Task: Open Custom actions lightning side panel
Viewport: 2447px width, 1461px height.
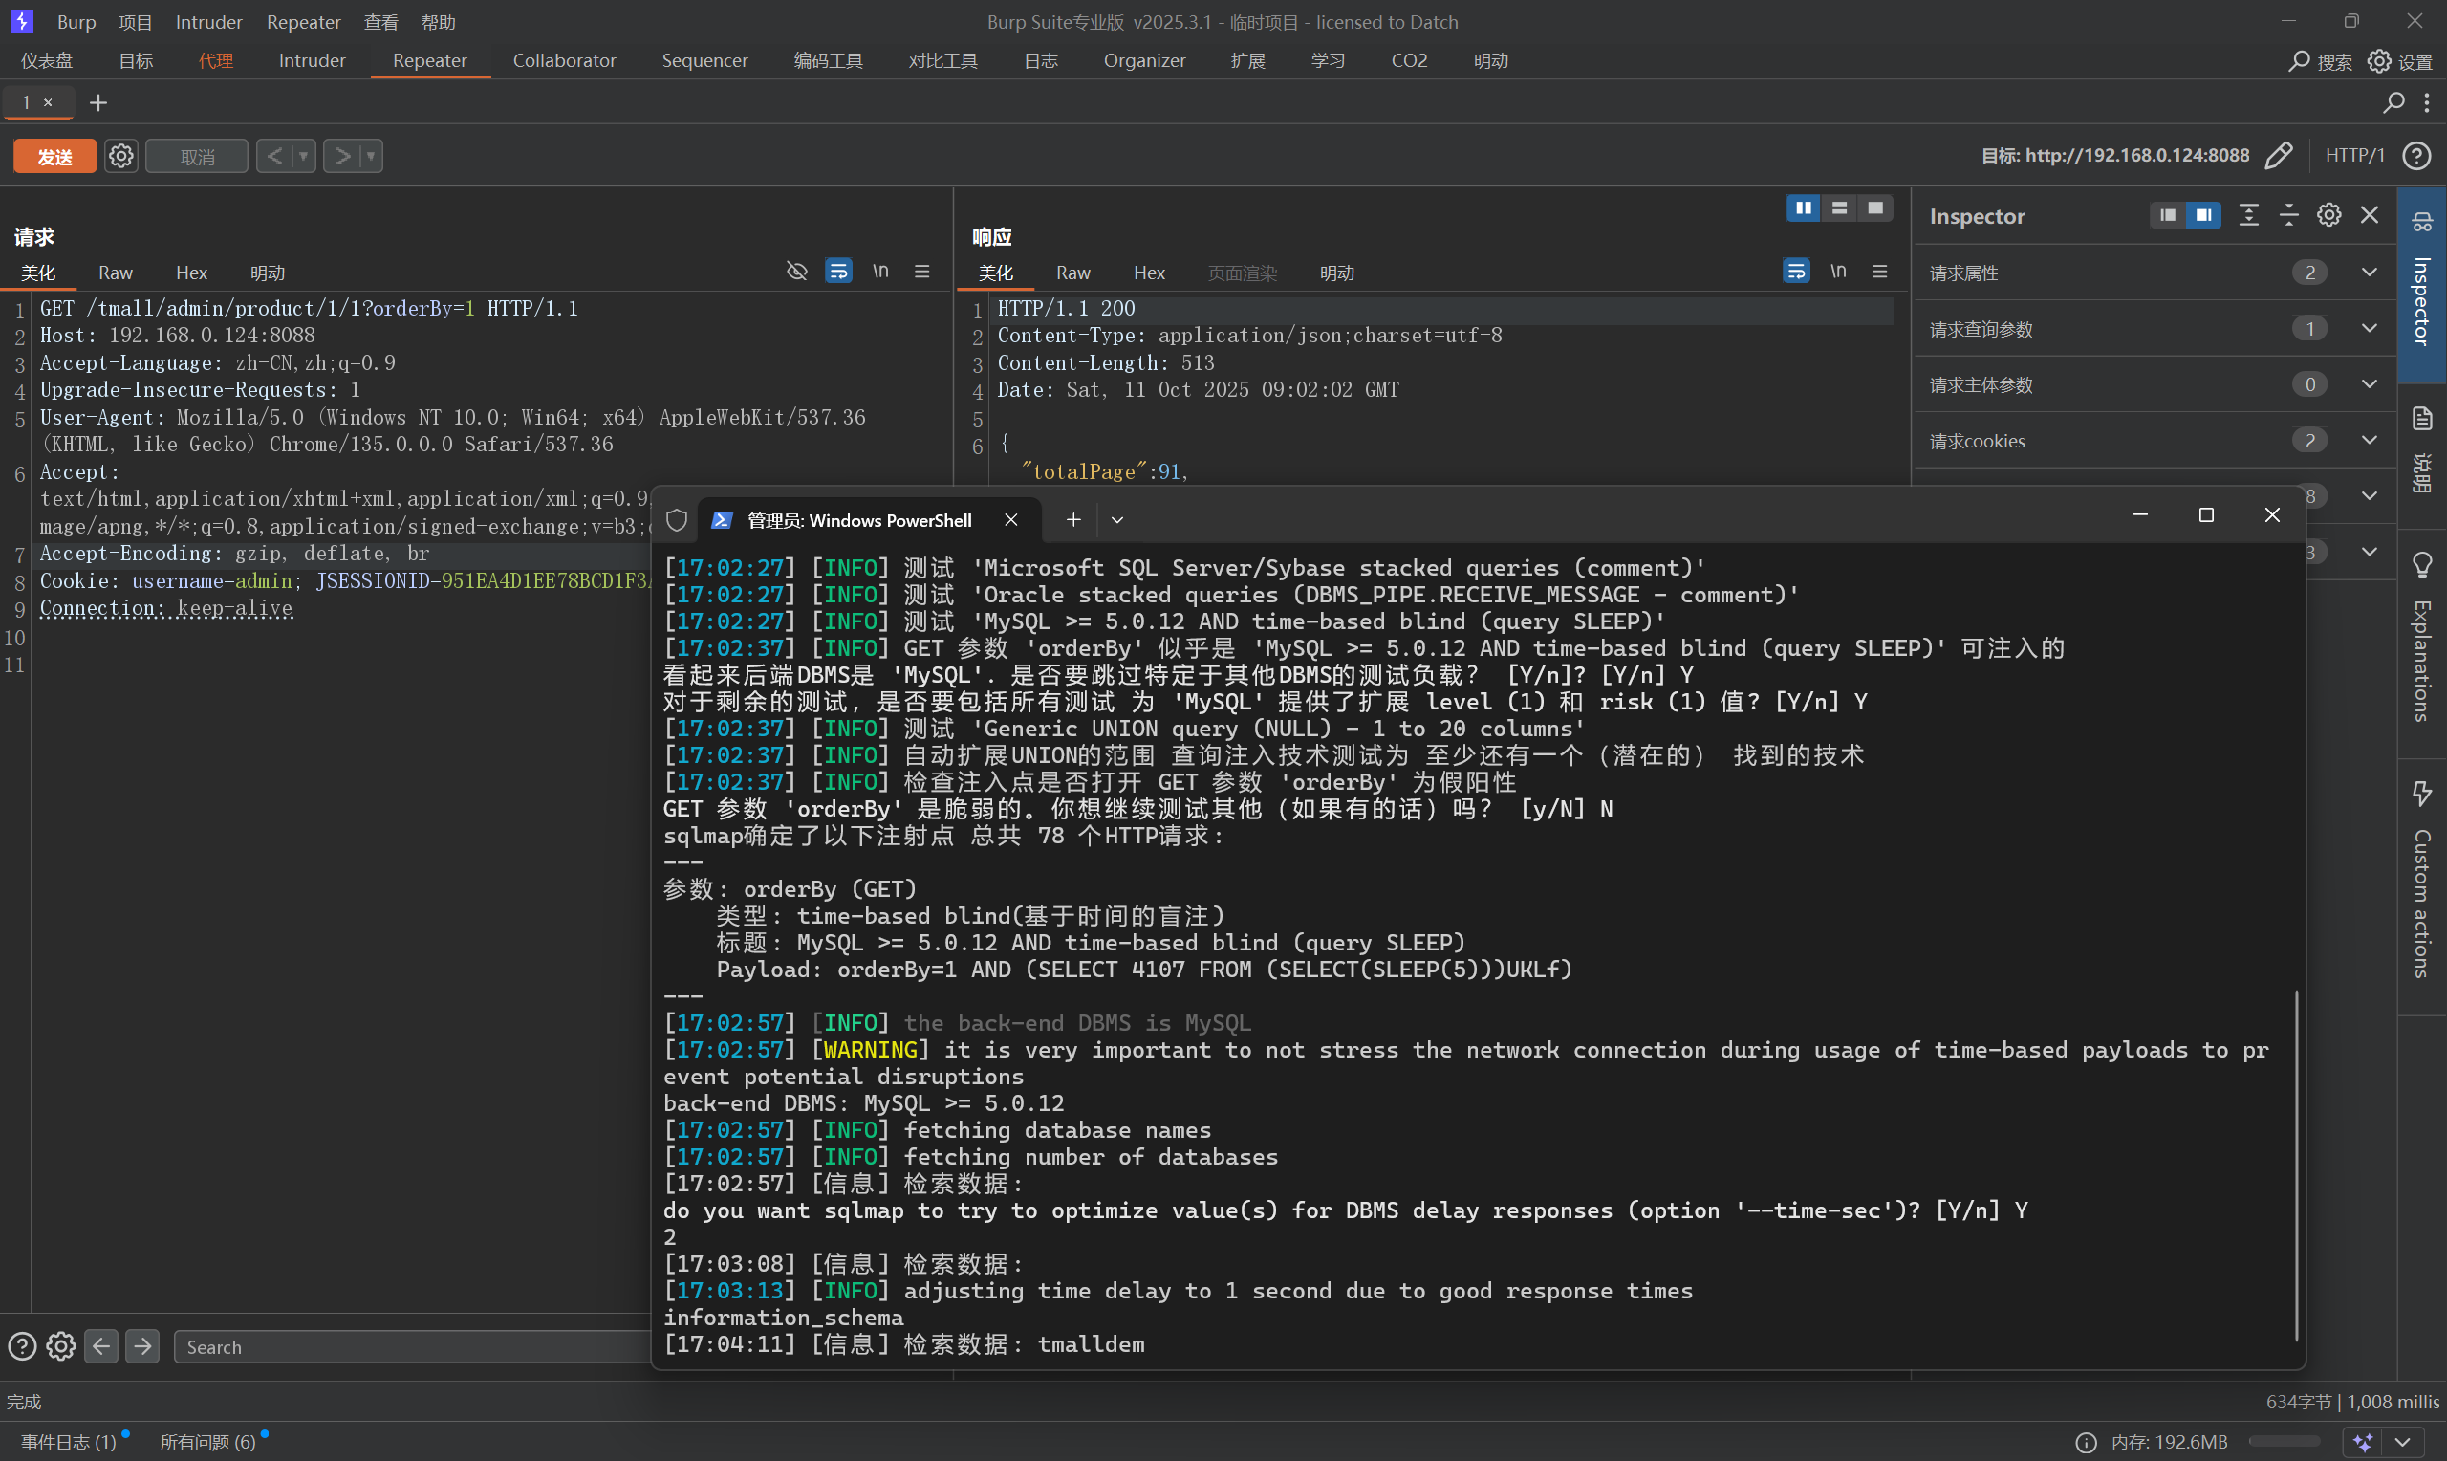Action: coord(2421,794)
